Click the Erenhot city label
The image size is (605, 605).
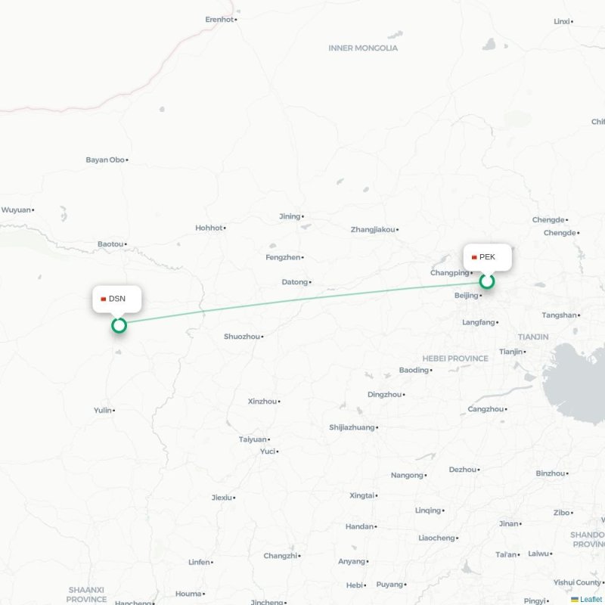pyautogui.click(x=219, y=20)
